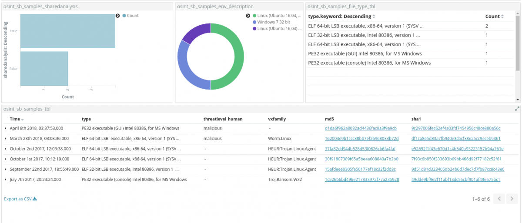
Task: Click the true bar in sharedanalysis chart
Action: click(x=68, y=31)
